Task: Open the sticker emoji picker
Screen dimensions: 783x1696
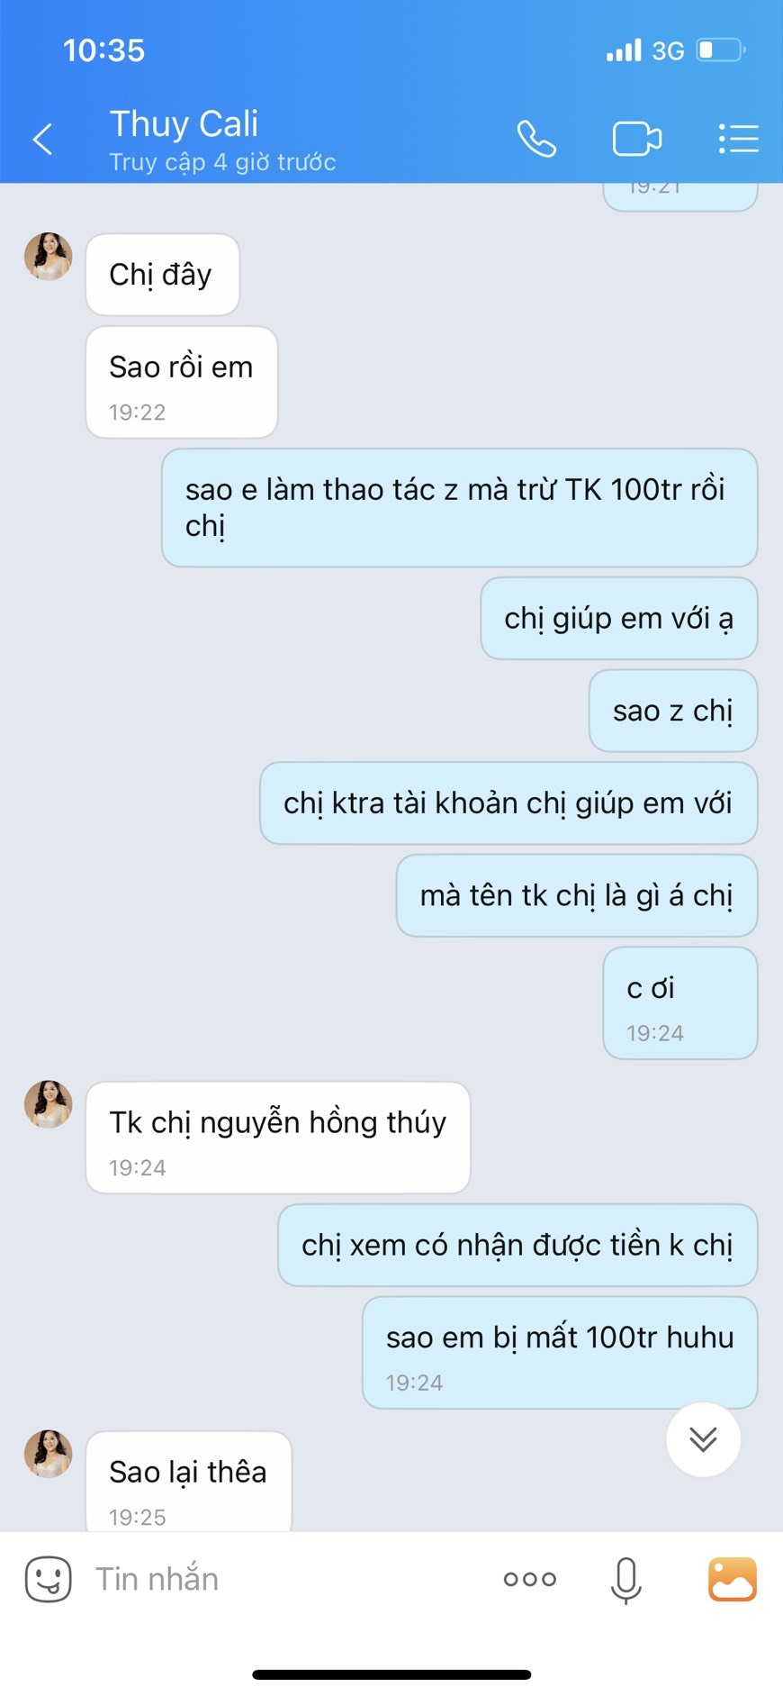Action: pyautogui.click(x=49, y=1579)
